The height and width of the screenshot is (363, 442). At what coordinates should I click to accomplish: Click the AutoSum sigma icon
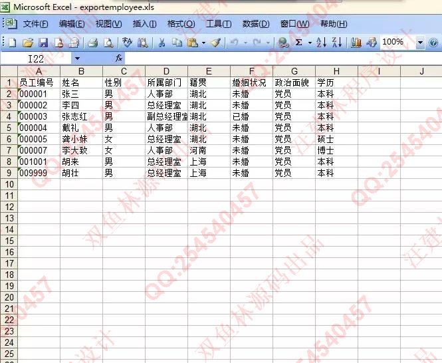(x=299, y=43)
